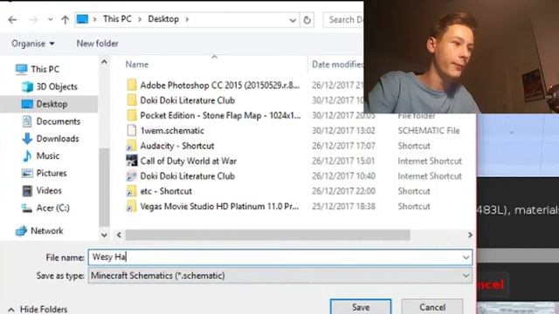
Task: Select 'This PC' in address breadcrumb
Action: coord(117,19)
